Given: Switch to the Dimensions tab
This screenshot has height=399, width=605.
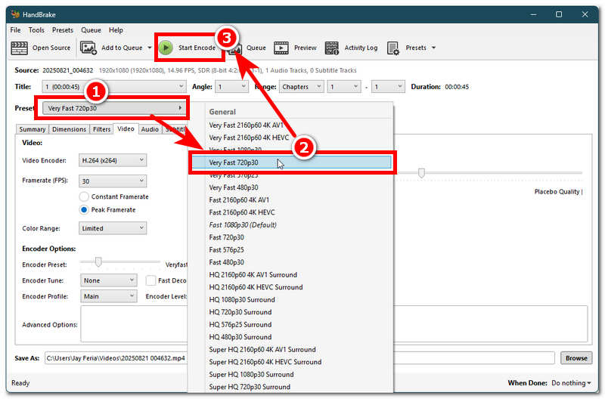Looking at the screenshot, I should pos(70,129).
